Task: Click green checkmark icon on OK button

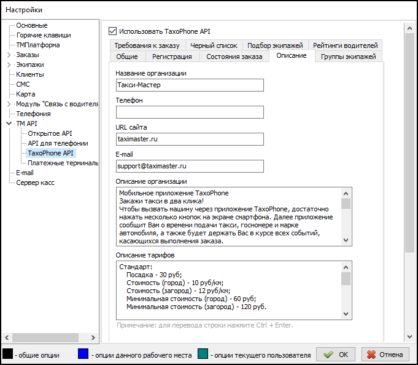Action: 328,355
